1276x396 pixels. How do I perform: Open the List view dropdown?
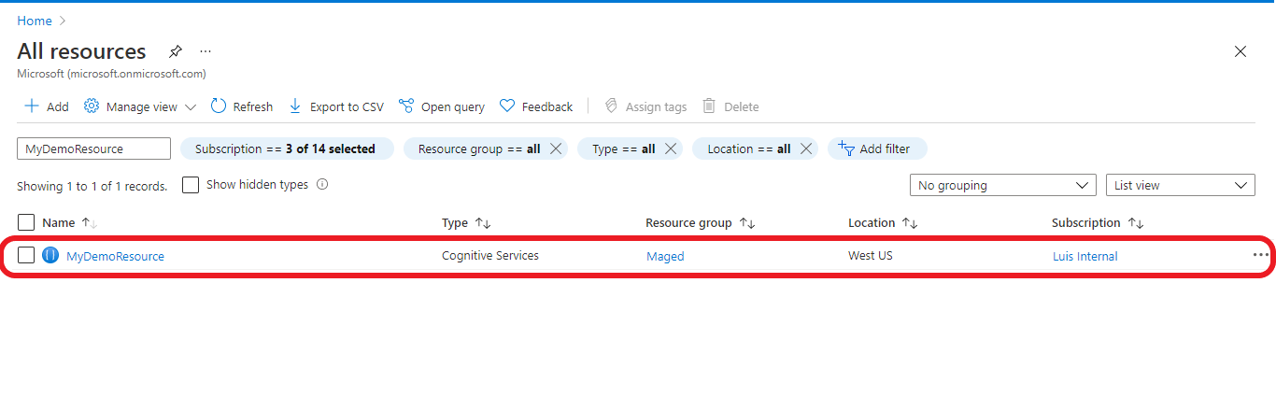click(x=1180, y=185)
